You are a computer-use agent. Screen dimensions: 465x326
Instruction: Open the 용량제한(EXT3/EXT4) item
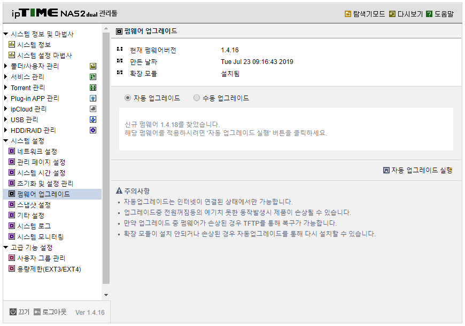click(x=49, y=269)
